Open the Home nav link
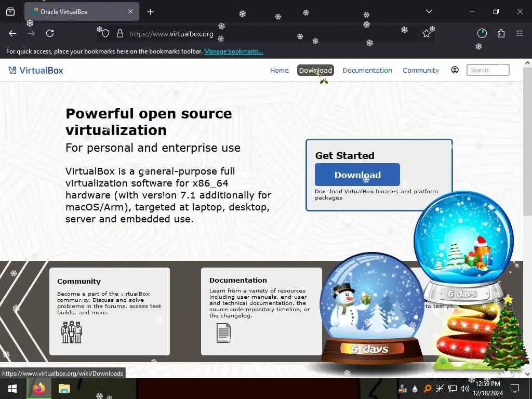 point(279,70)
